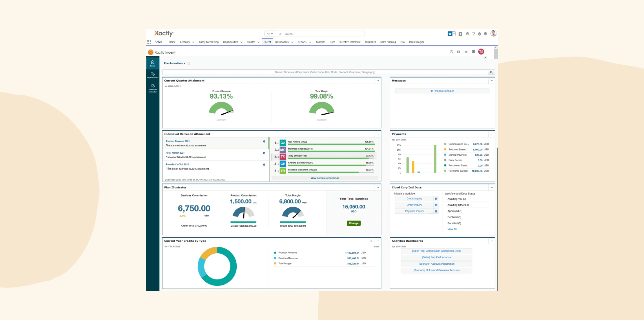The height and width of the screenshot is (320, 644).
Task: Open the global actions plus icon
Action: click(460, 34)
